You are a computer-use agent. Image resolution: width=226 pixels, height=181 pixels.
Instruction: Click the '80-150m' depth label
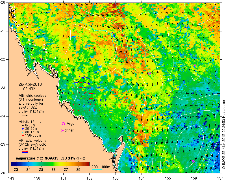pyautogui.click(x=32, y=132)
